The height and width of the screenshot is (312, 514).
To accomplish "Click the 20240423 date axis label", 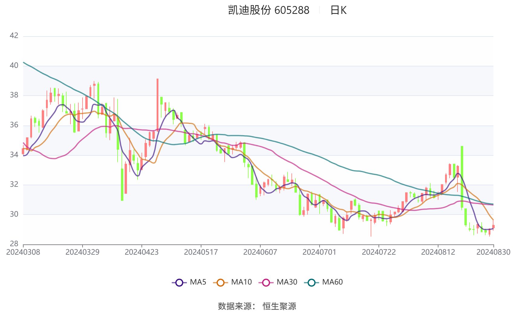I will 142,252.
